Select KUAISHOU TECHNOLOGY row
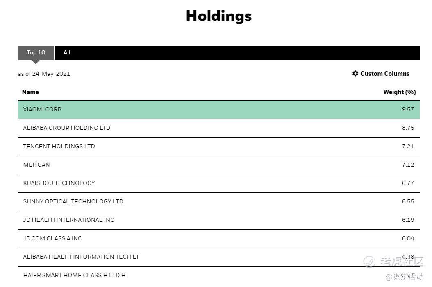Image resolution: width=432 pixels, height=287 pixels. (x=59, y=183)
